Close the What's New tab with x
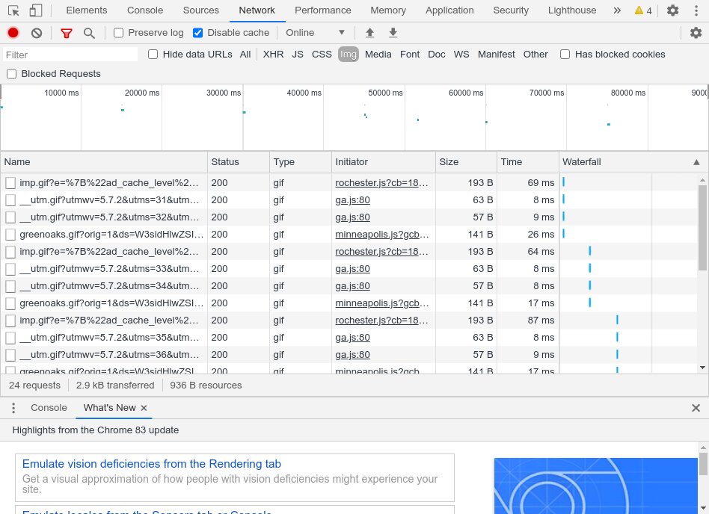The image size is (709, 514). (x=144, y=408)
